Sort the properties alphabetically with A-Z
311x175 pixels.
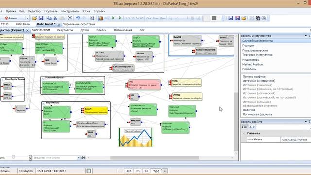[x=252, y=127]
